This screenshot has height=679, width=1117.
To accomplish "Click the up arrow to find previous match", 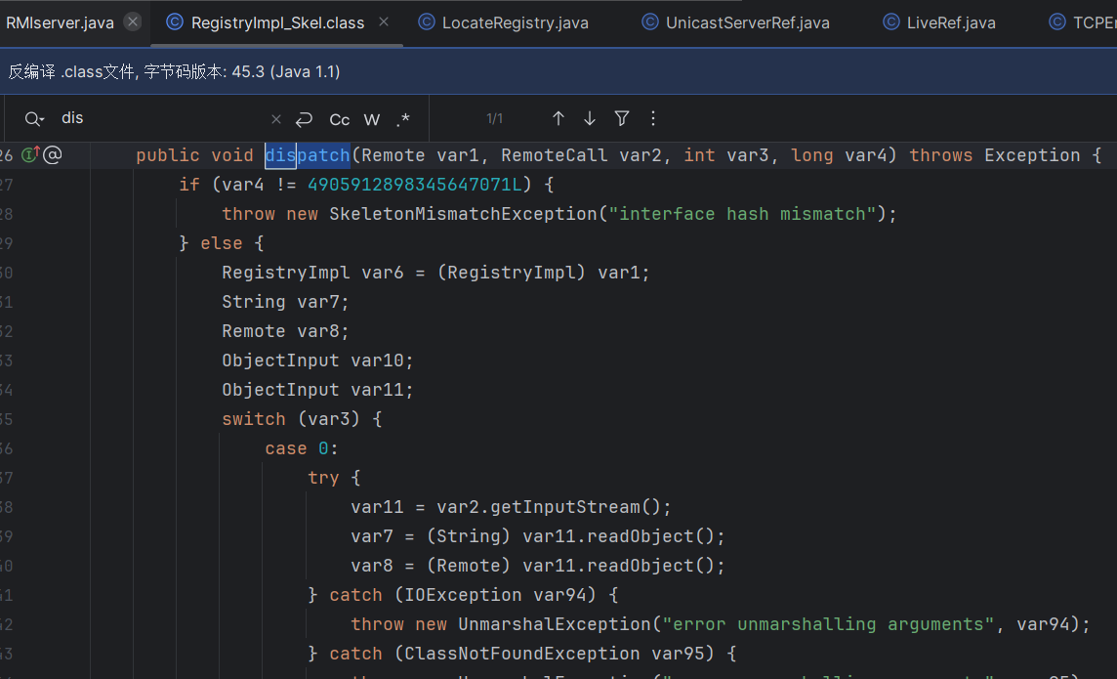I will click(x=558, y=117).
